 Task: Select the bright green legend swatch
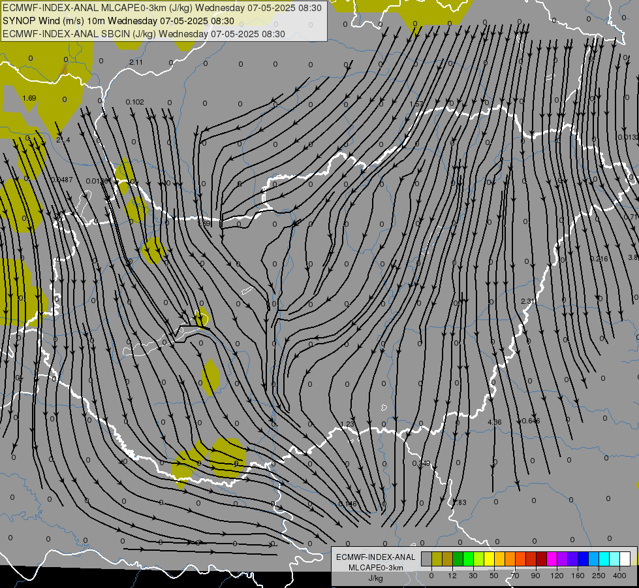coord(468,559)
